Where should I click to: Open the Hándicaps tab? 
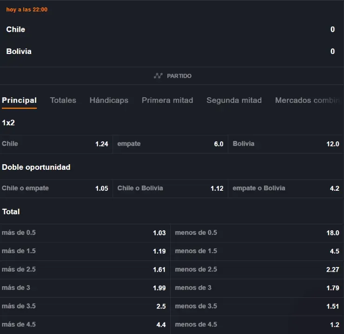click(109, 100)
